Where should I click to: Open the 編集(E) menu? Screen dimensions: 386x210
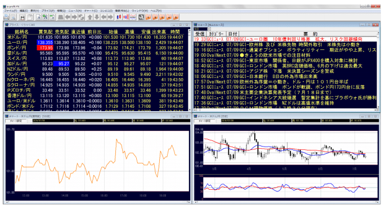click(x=24, y=11)
